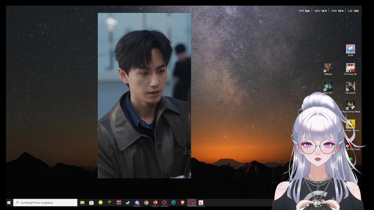Click the CPU 18% overlay readout
Screen dimensions: 374x210
pos(337,11)
